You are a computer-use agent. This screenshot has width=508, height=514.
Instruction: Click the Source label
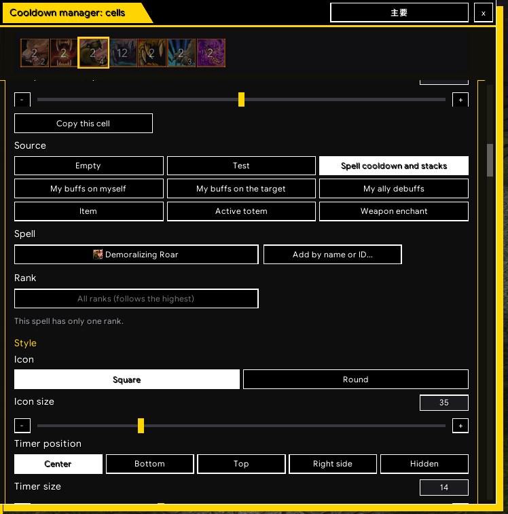pyautogui.click(x=30, y=145)
